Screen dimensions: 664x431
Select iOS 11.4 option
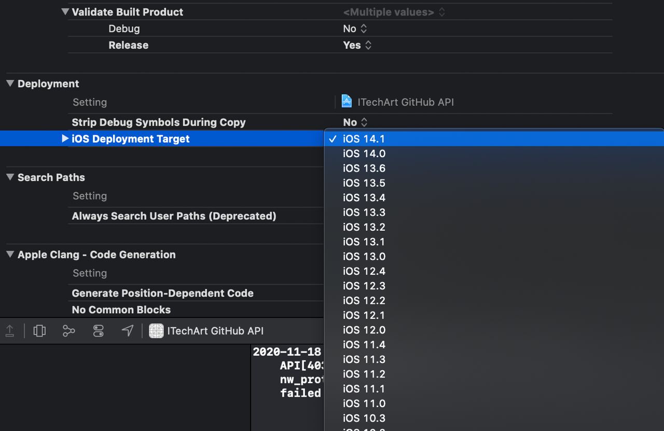coord(494,344)
